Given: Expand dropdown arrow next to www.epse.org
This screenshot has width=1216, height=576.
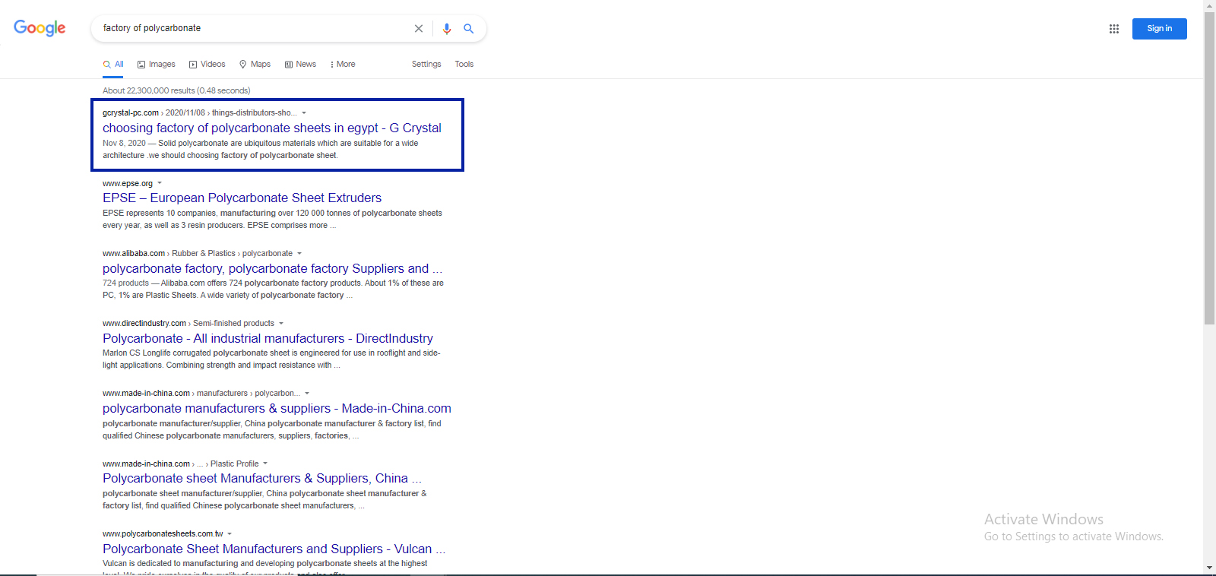Looking at the screenshot, I should [160, 183].
